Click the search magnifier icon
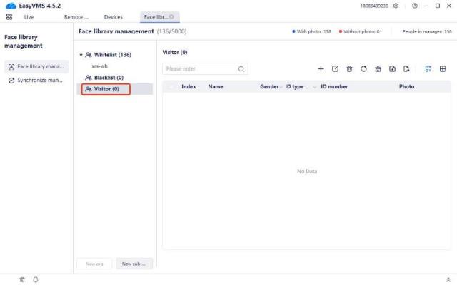The height and width of the screenshot is (285, 457). [x=241, y=69]
